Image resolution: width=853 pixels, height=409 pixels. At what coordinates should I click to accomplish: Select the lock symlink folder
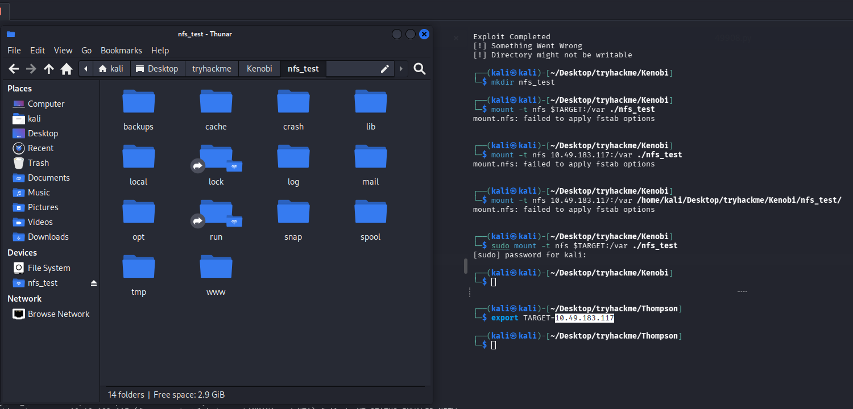click(216, 158)
